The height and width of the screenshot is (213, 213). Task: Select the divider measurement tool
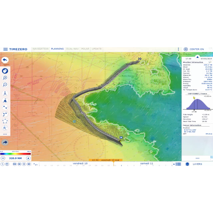(5, 93)
